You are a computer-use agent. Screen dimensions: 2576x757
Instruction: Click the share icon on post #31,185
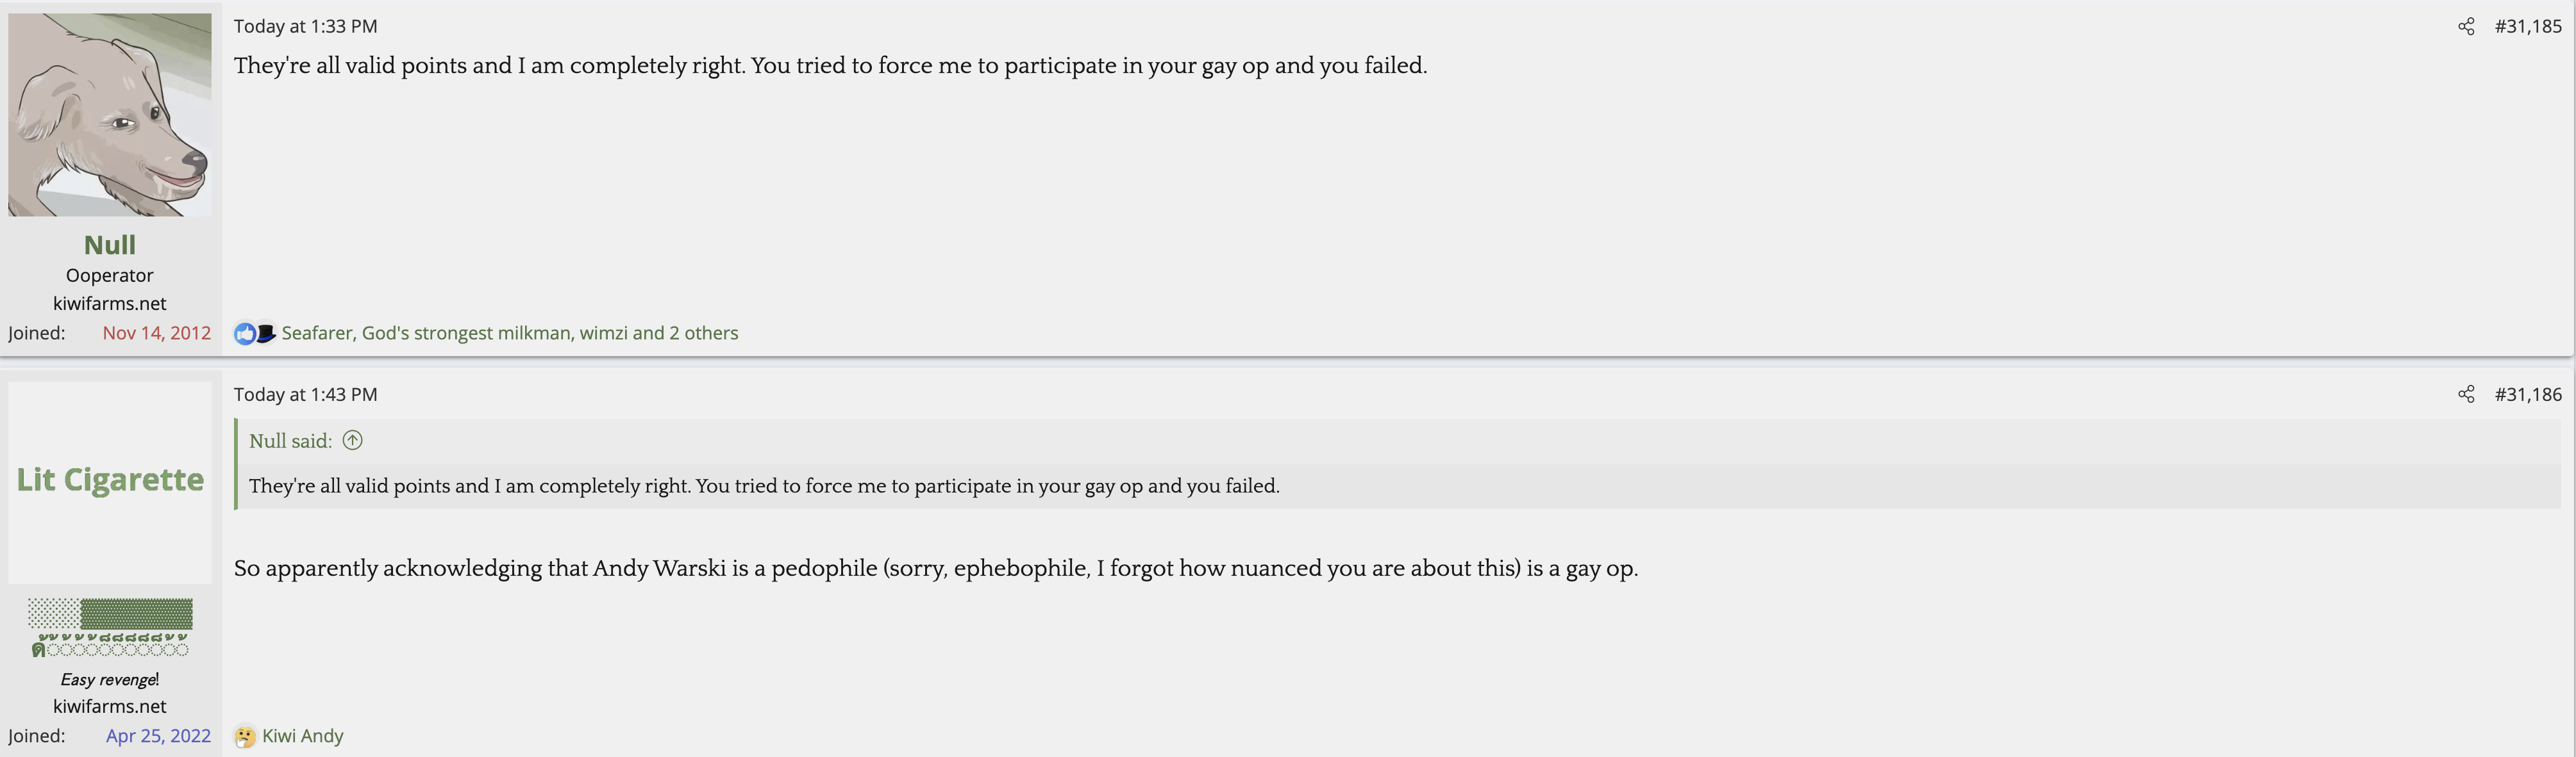[2466, 27]
